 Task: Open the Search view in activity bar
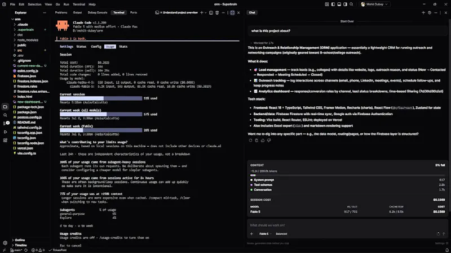[5, 115]
